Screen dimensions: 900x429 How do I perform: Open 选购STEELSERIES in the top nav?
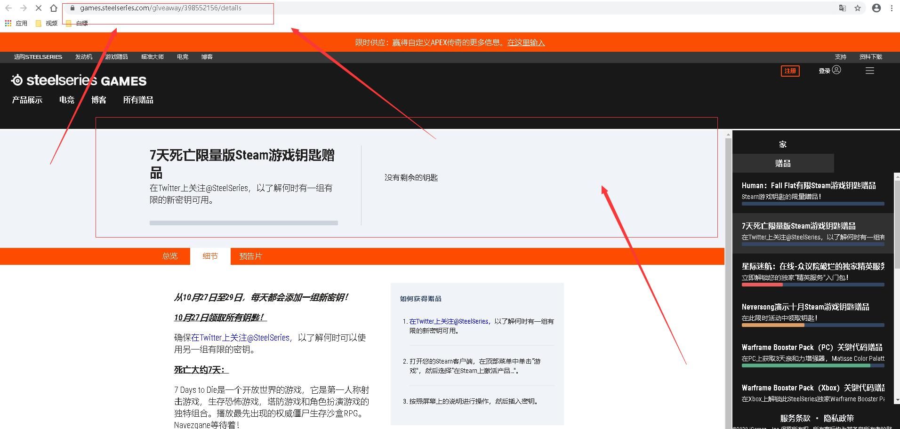click(x=38, y=57)
